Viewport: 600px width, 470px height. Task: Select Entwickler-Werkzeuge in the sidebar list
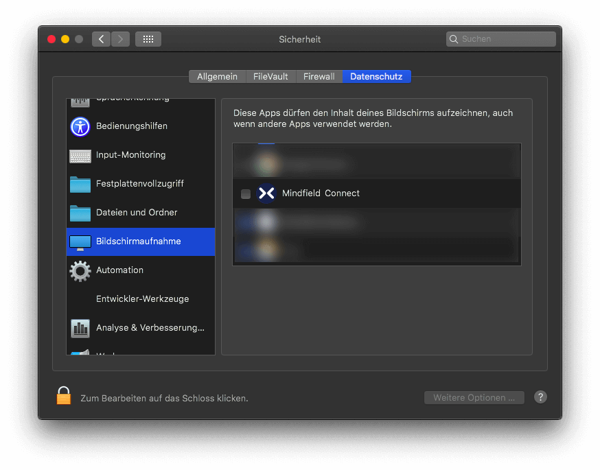tap(142, 299)
